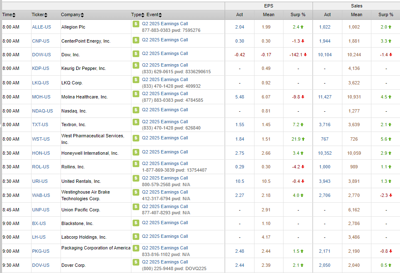Image resolution: width=400 pixels, height=273 pixels.
Task: Click the EPS Surp % column header
Action: pos(298,15)
